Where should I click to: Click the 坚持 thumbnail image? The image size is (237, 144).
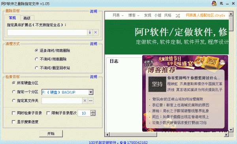pos(157,84)
